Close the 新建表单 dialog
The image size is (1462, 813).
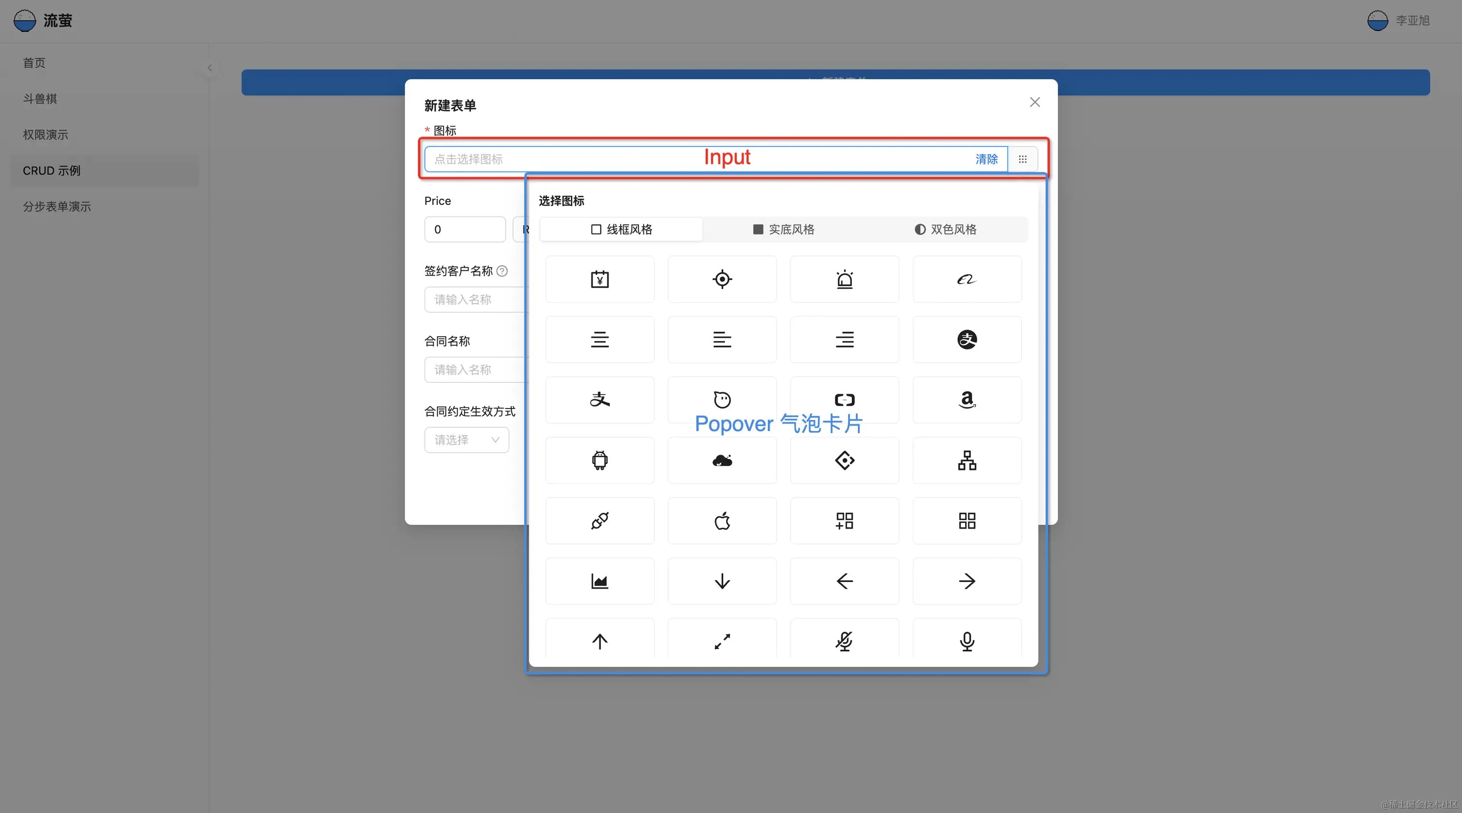pos(1035,102)
